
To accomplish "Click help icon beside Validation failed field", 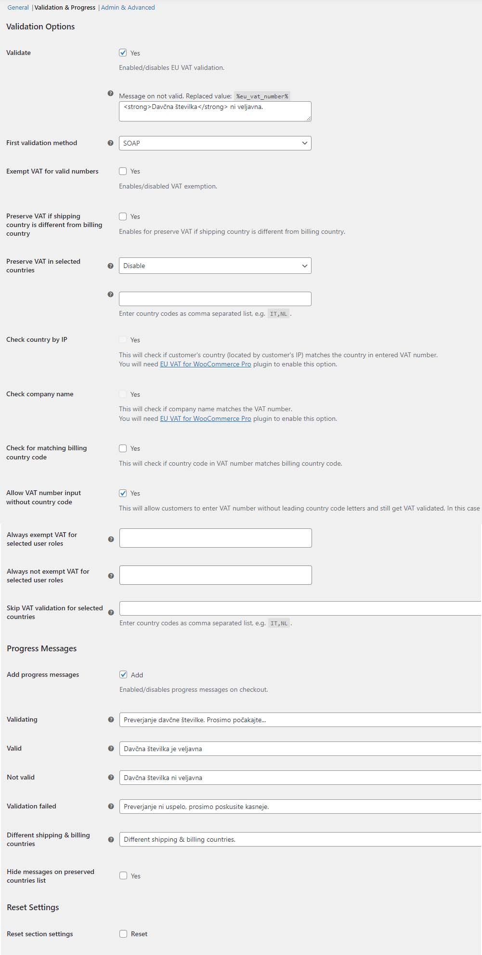I will [x=111, y=806].
